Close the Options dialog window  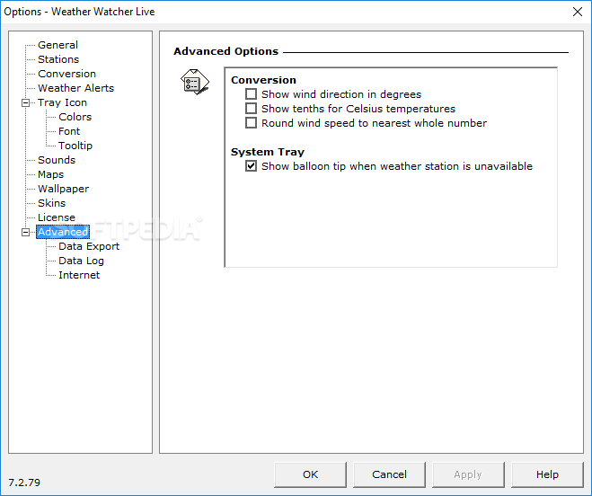pos(578,12)
